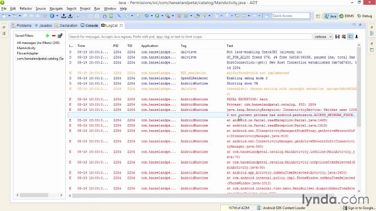Select the MainActivity saved filter

point(26,48)
